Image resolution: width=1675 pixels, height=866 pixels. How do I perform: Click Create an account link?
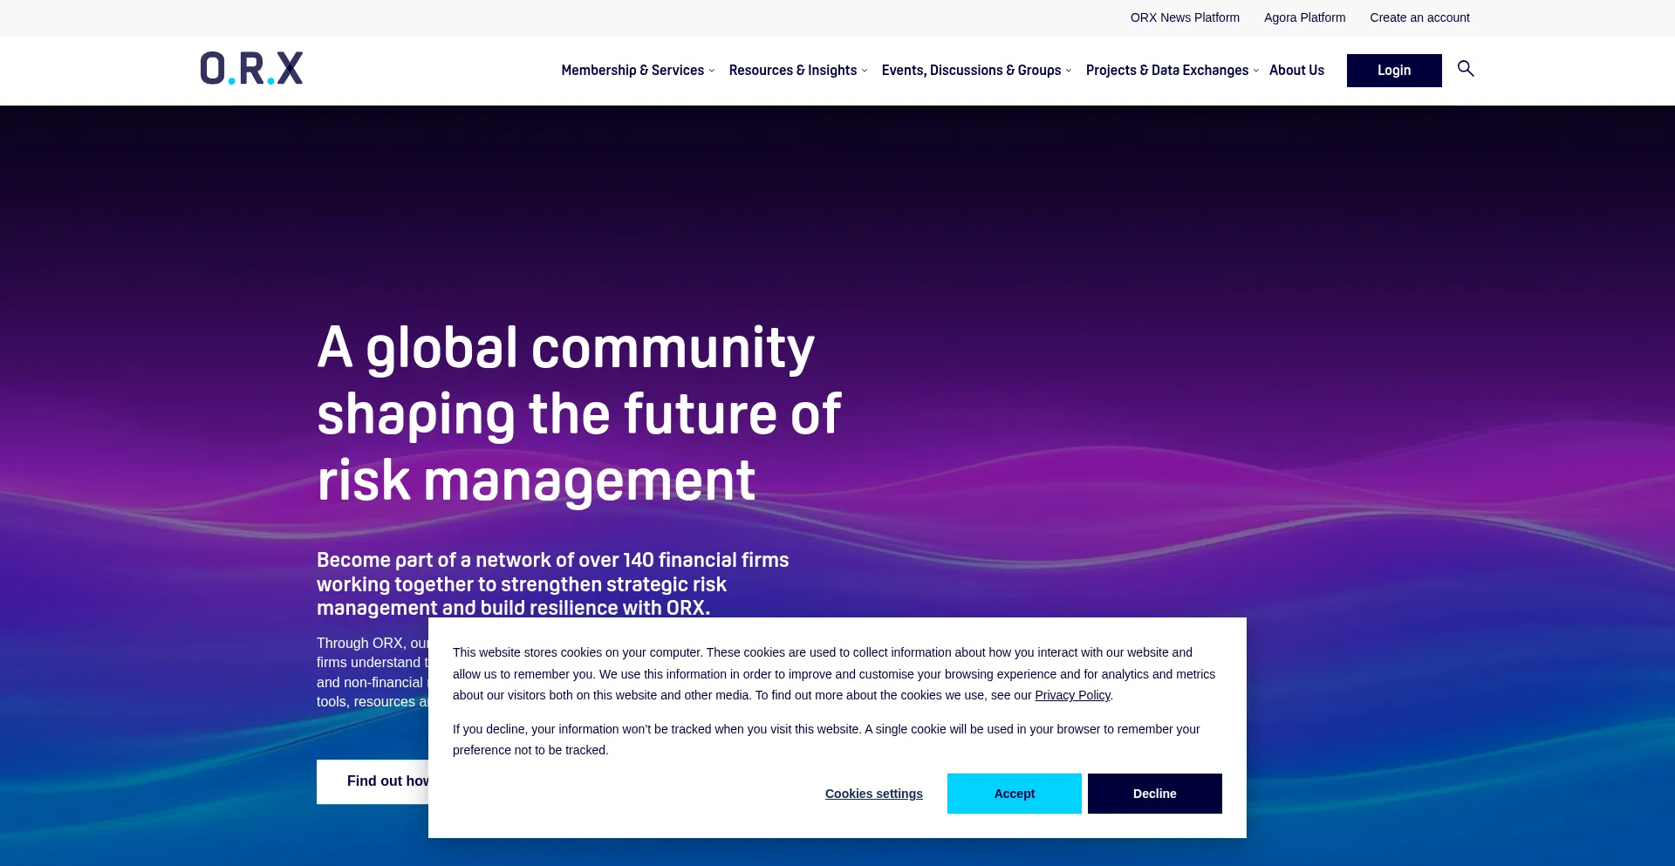(x=1419, y=17)
